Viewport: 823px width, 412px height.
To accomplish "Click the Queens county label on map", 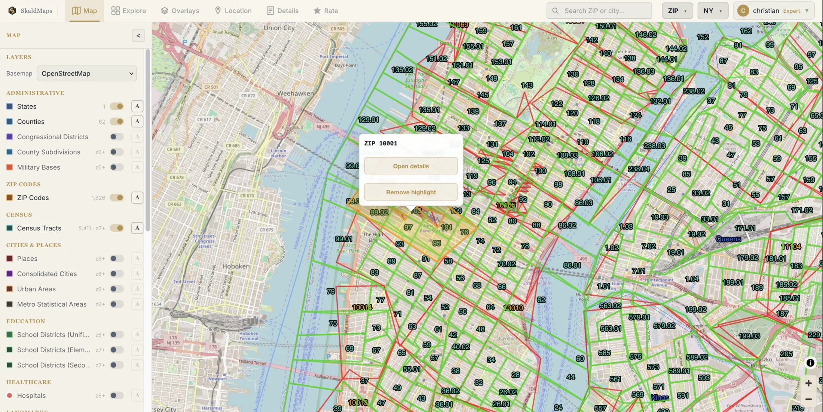I will tap(728, 239).
